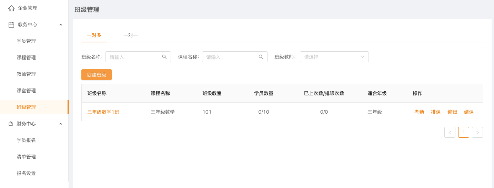494x188 pixels.
Task: Go to the next page arrow
Action: tap(477, 132)
